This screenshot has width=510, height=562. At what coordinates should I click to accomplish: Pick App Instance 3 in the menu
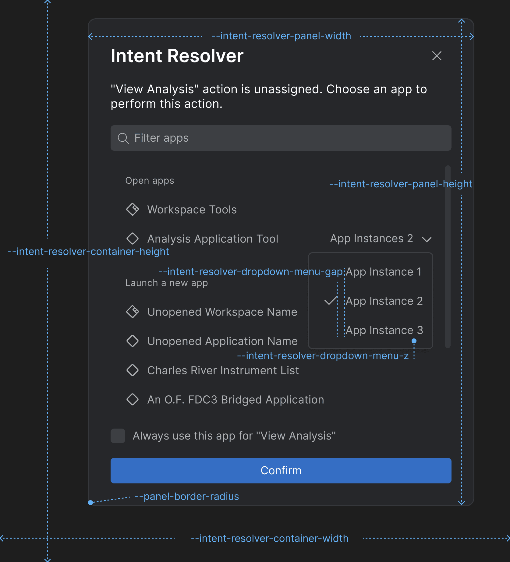click(x=384, y=330)
